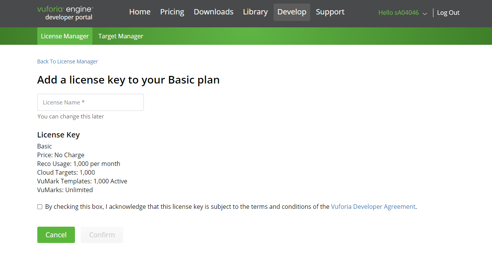Click the 'Add a license key to your Basic plan' heading
Screen dimensions: 492x254
point(128,80)
